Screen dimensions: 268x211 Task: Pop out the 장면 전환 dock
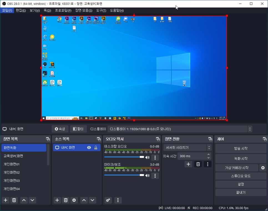point(210,139)
